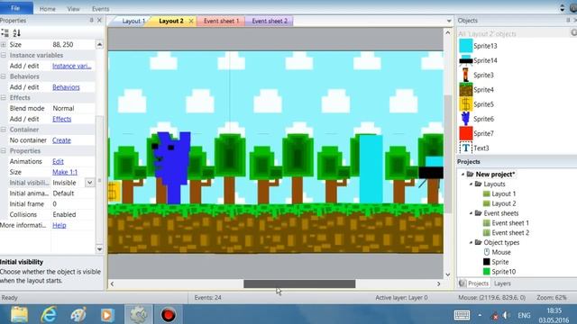Close the Layout 2 tab
The image size is (577, 324).
191,22
